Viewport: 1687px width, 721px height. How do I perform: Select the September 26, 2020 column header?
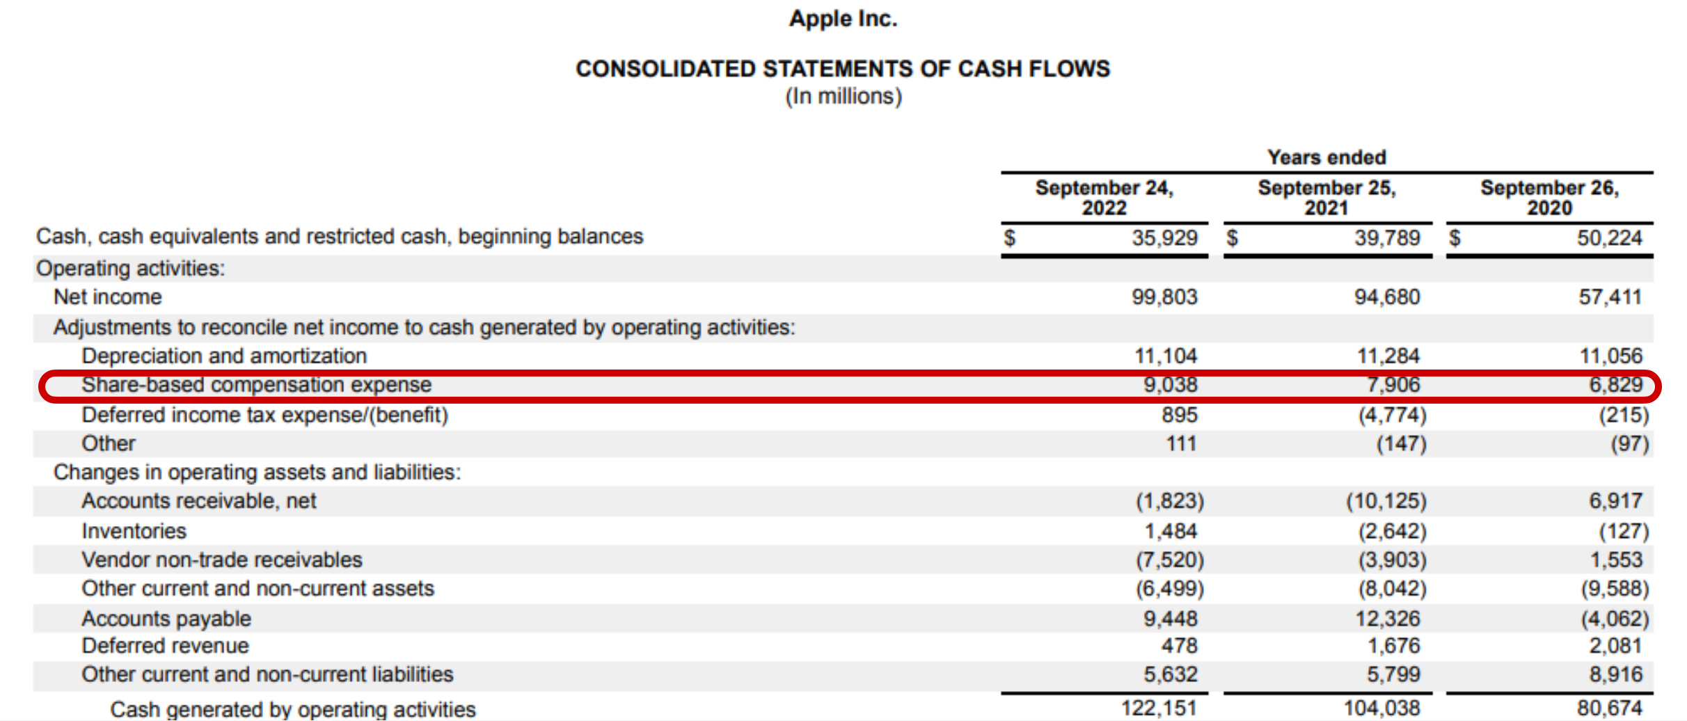coord(1549,198)
